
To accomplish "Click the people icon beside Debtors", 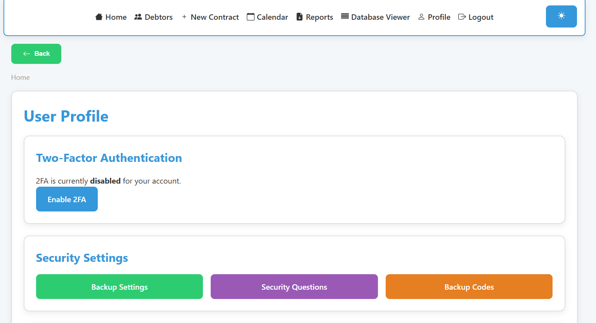I will pyautogui.click(x=138, y=17).
